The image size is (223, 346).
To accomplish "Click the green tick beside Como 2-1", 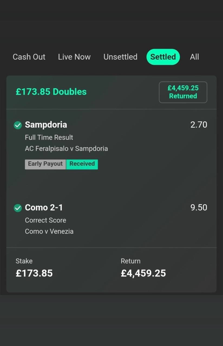I will 18,208.
